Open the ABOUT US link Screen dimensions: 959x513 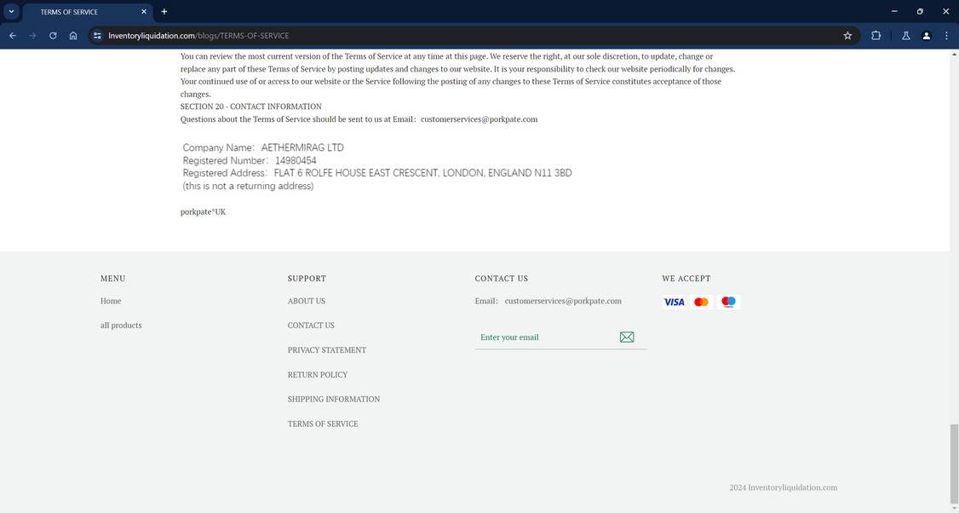(307, 301)
